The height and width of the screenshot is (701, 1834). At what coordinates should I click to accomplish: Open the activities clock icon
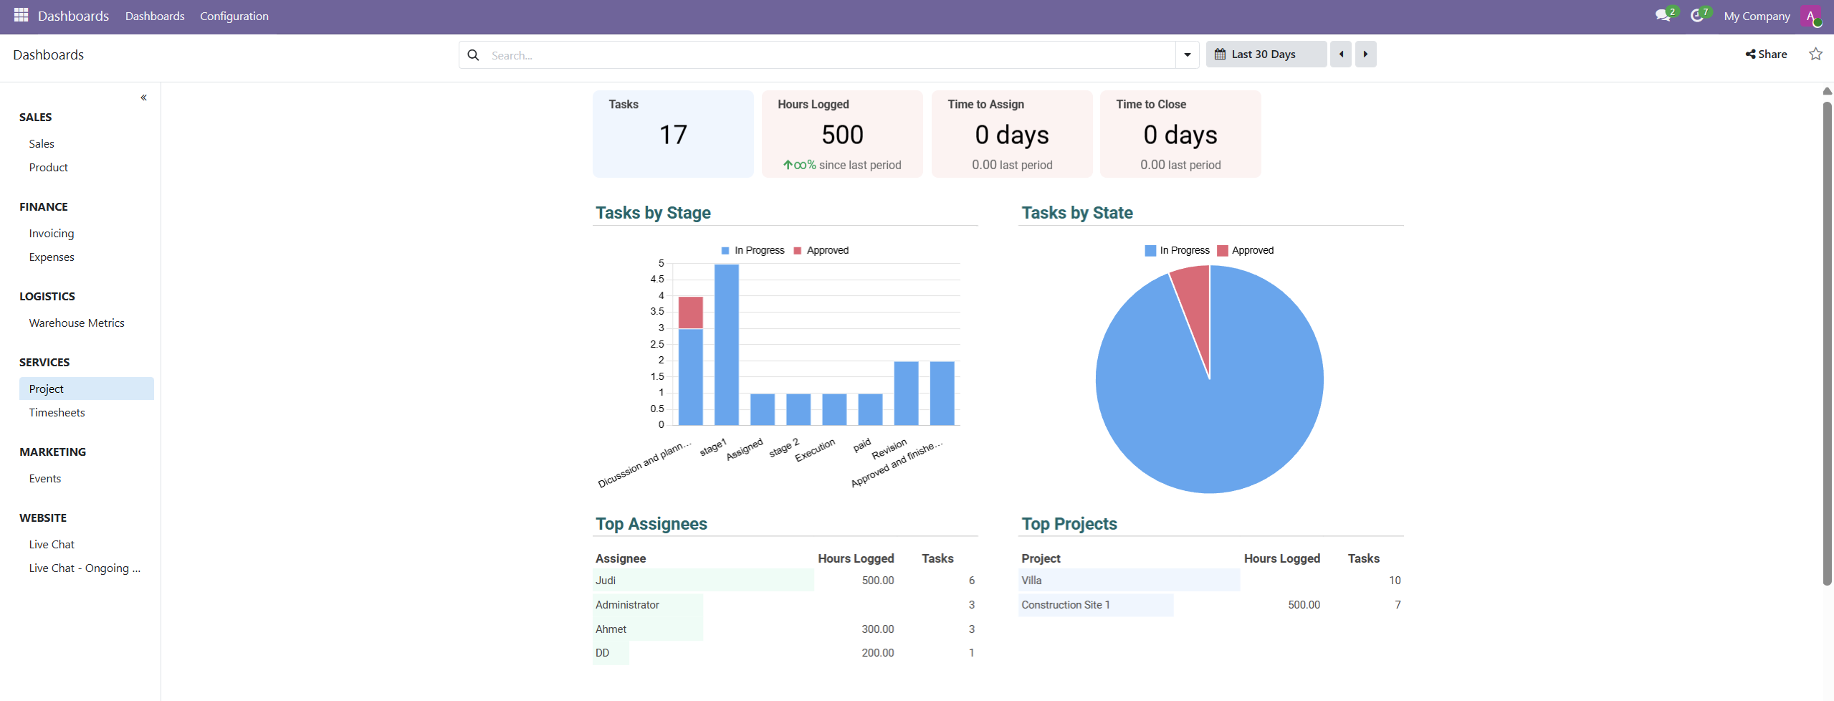tap(1696, 16)
